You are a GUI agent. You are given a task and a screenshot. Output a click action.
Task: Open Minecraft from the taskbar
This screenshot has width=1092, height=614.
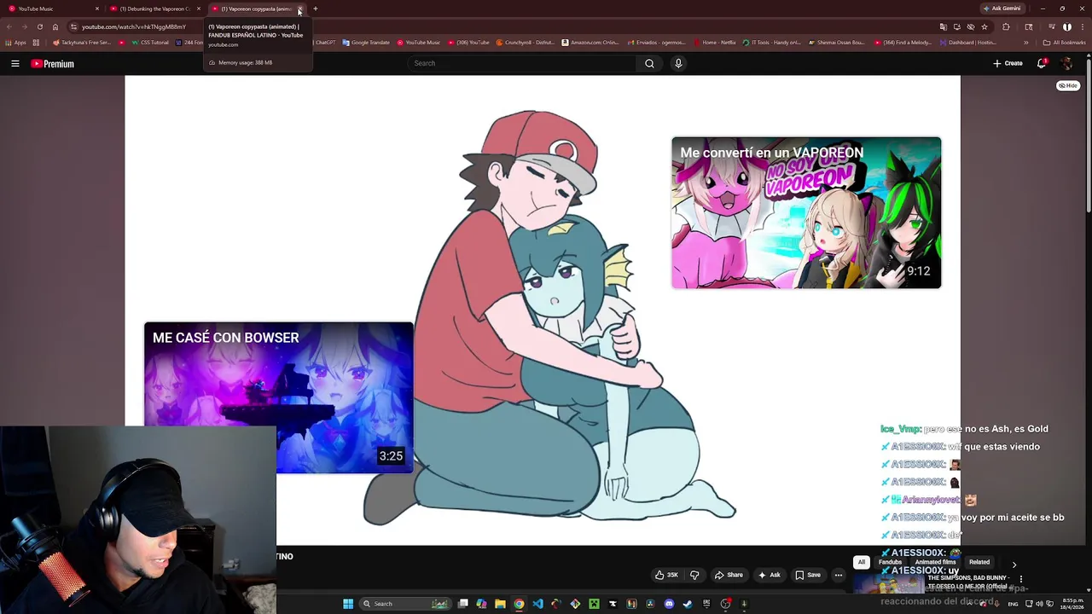point(594,604)
